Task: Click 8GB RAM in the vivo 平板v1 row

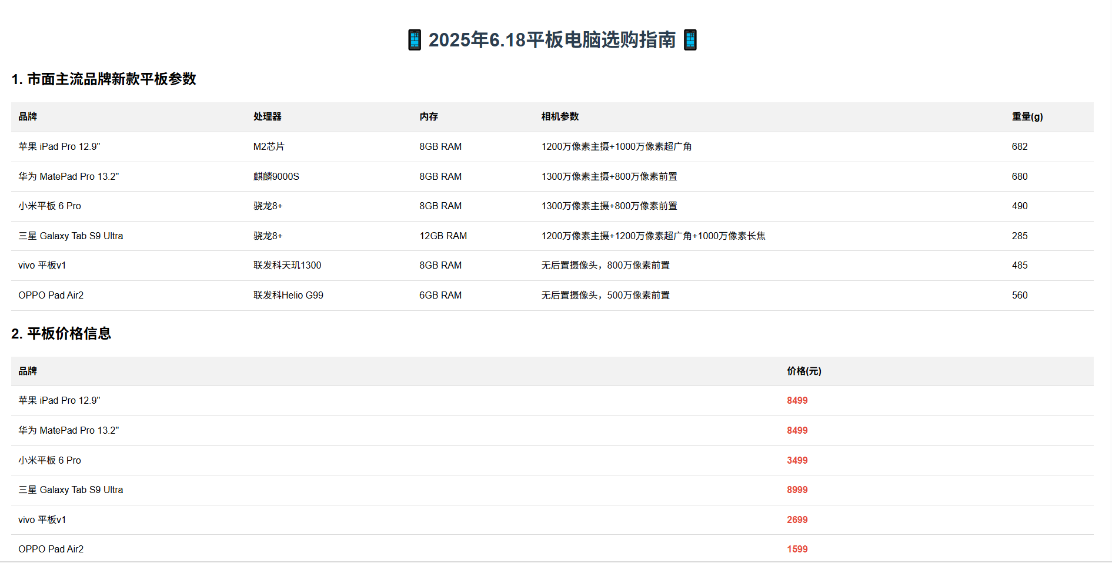Action: pyautogui.click(x=440, y=265)
